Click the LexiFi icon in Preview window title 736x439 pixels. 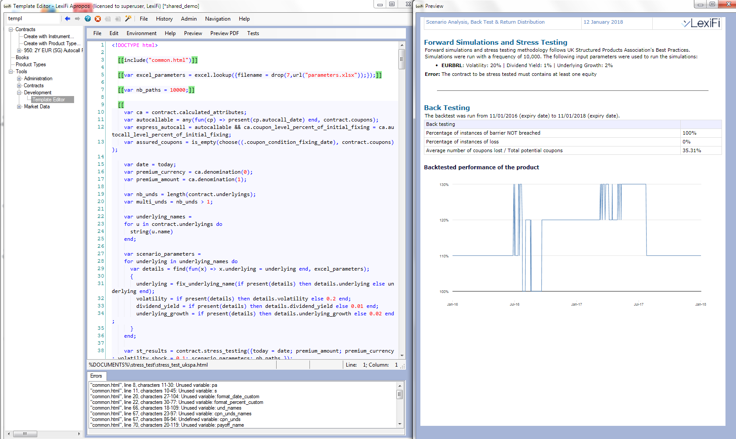click(420, 6)
